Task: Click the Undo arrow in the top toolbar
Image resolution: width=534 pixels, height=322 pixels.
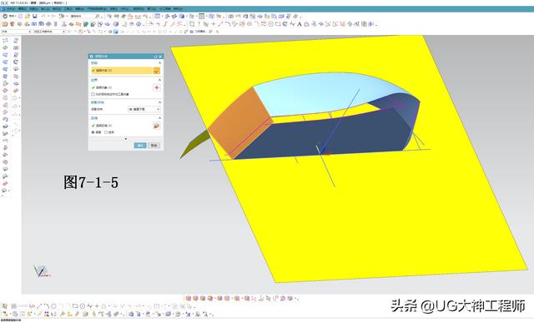Action: (43, 16)
